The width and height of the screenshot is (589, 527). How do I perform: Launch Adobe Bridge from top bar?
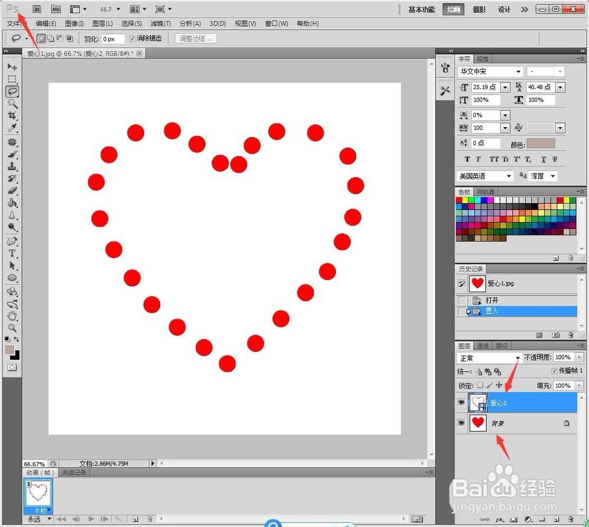click(x=37, y=9)
